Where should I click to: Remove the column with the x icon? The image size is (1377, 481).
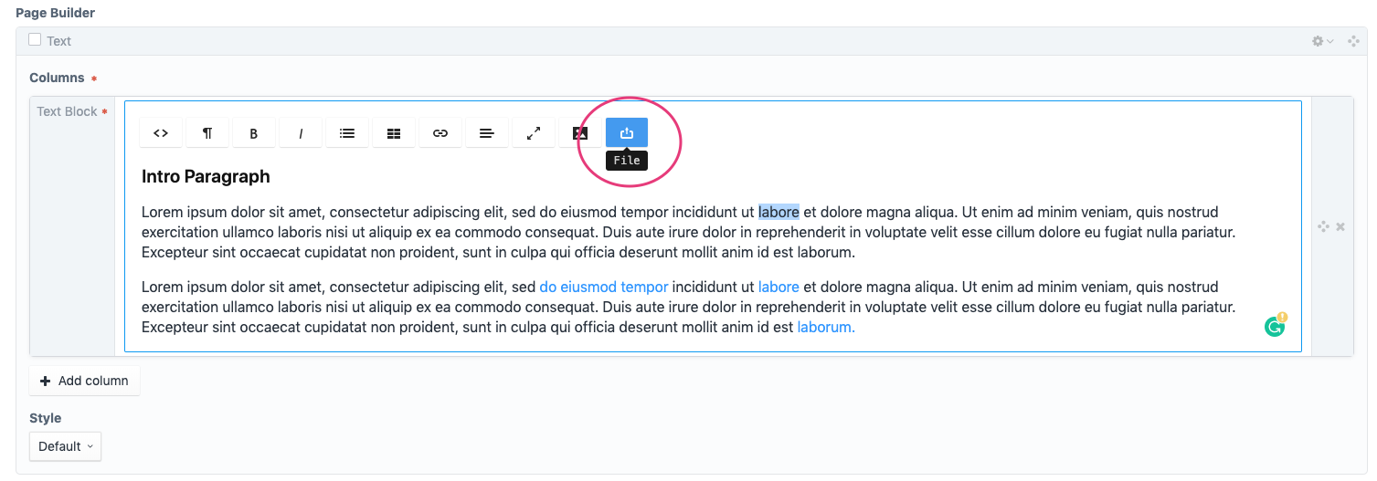point(1340,226)
